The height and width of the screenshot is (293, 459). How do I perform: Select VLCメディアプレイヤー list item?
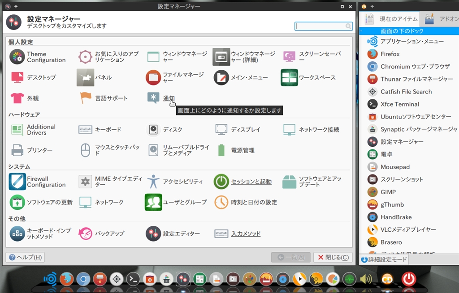coord(409,229)
